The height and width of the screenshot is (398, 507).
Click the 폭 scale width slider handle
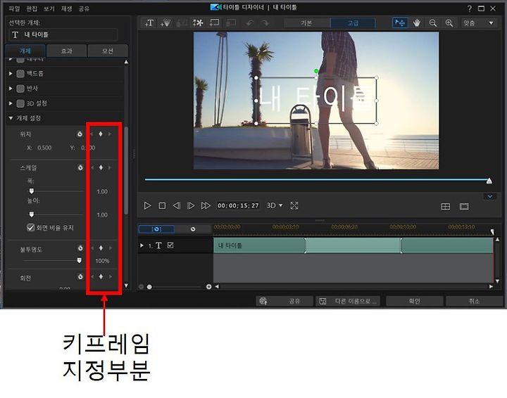32,191
